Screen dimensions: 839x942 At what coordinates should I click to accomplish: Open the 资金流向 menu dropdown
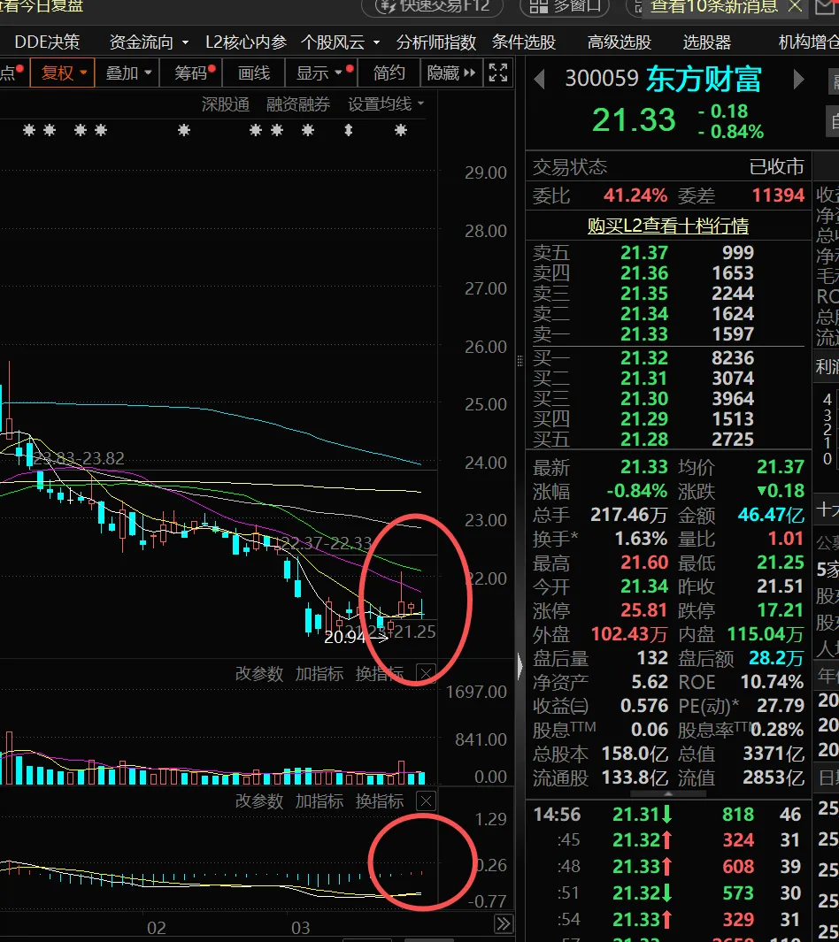tap(149, 42)
